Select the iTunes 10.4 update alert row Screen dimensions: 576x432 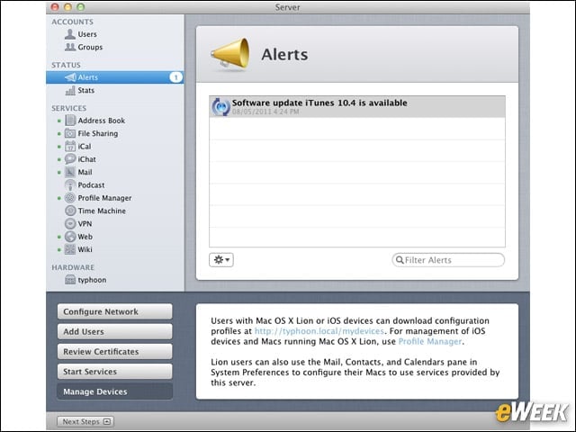tap(357, 107)
